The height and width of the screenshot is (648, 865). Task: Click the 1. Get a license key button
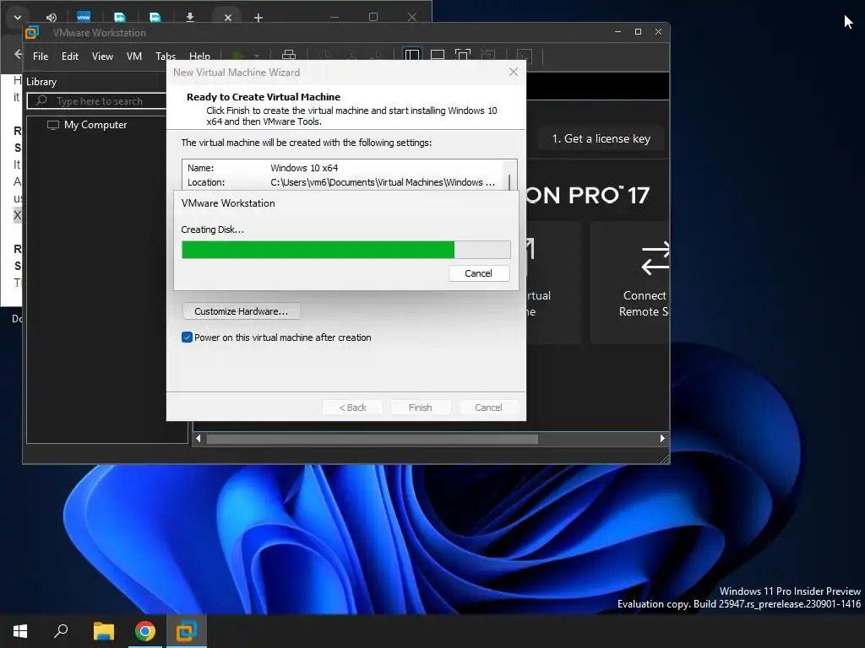pos(601,139)
